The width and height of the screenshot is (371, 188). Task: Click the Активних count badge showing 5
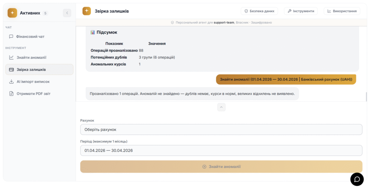pos(45,13)
